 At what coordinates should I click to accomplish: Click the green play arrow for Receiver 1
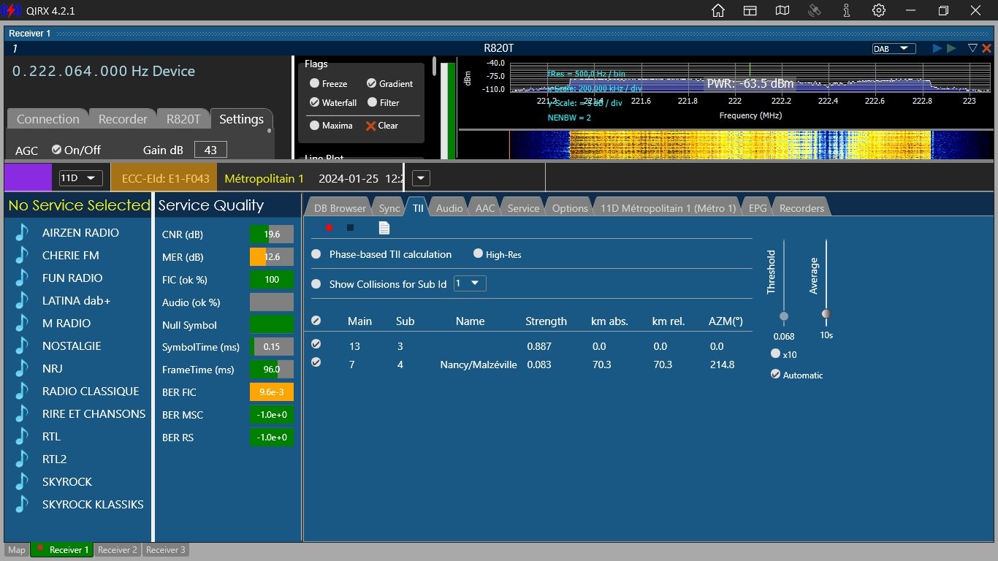[x=951, y=48]
